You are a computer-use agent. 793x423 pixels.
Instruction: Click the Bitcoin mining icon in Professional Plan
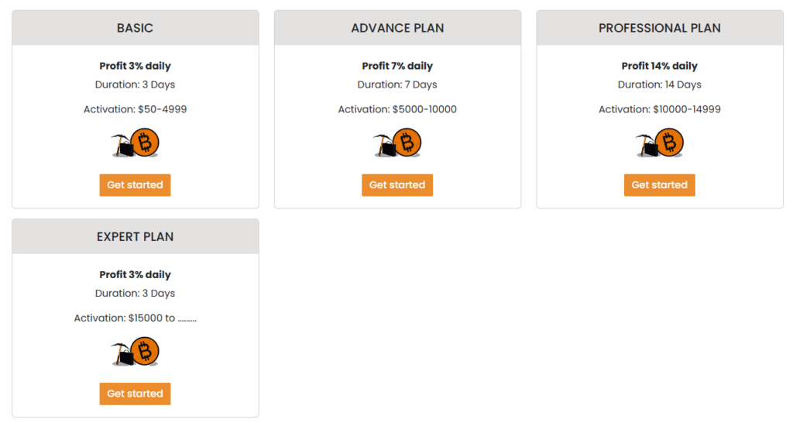(660, 143)
